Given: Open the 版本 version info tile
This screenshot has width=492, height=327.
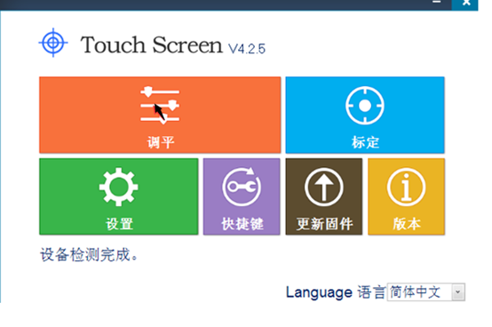Looking at the screenshot, I should coord(407,196).
